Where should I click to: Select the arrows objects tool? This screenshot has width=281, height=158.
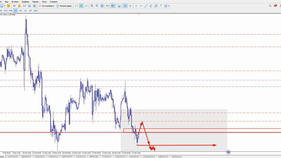(166, 6)
